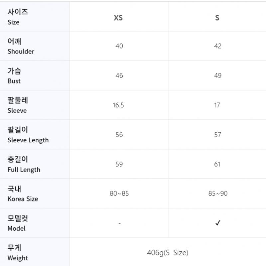Select the Size row label
Viewport: 266px width, 266px height.
pyautogui.click(x=18, y=17)
